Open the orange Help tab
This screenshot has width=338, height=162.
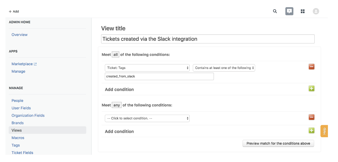324,131
